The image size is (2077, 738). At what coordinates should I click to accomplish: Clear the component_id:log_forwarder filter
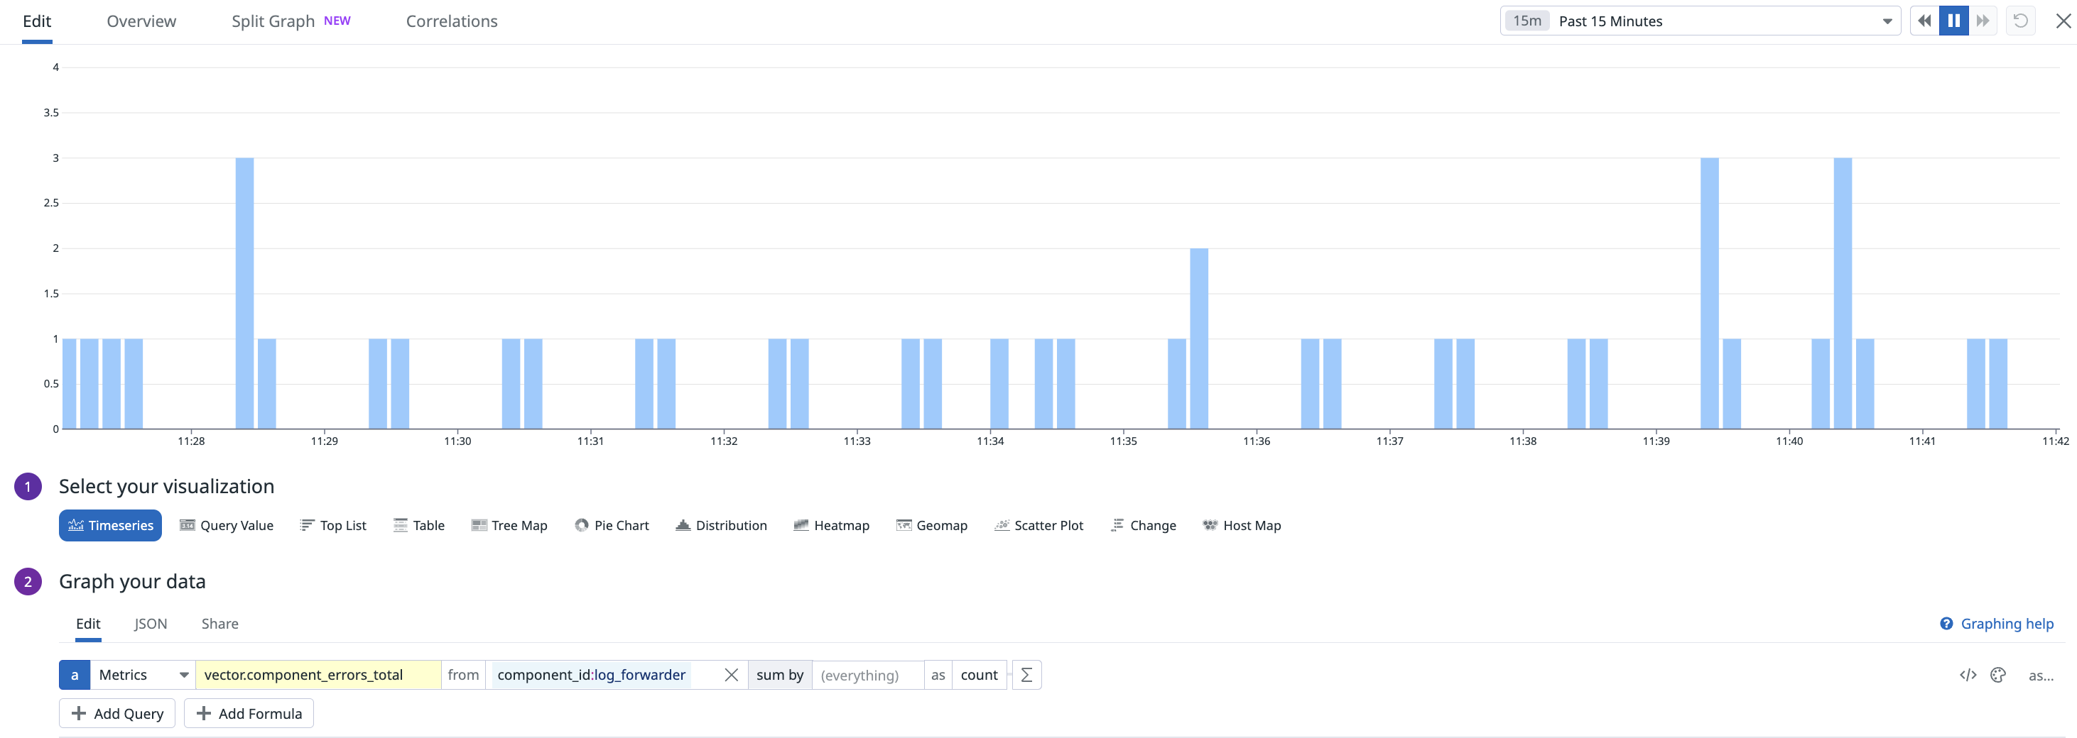click(x=732, y=675)
